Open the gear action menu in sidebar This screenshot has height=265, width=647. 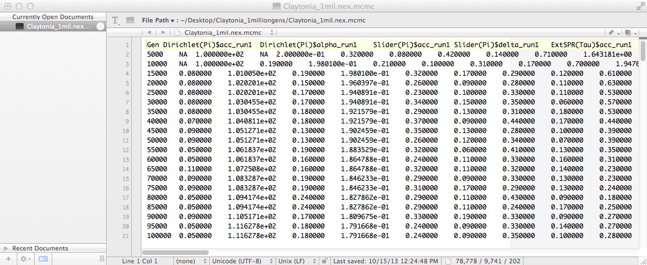[x=25, y=259]
